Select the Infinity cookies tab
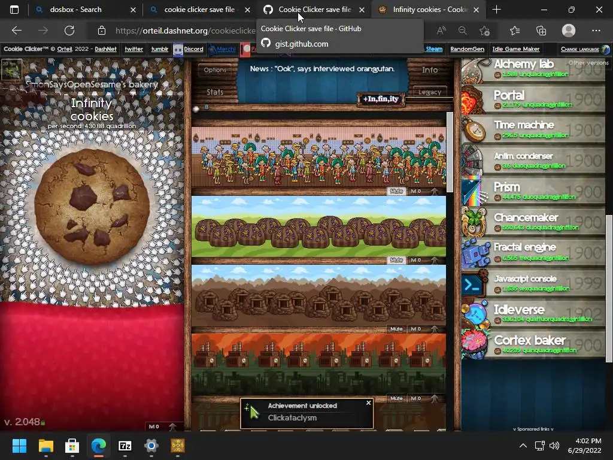This screenshot has width=613, height=460. (430, 10)
